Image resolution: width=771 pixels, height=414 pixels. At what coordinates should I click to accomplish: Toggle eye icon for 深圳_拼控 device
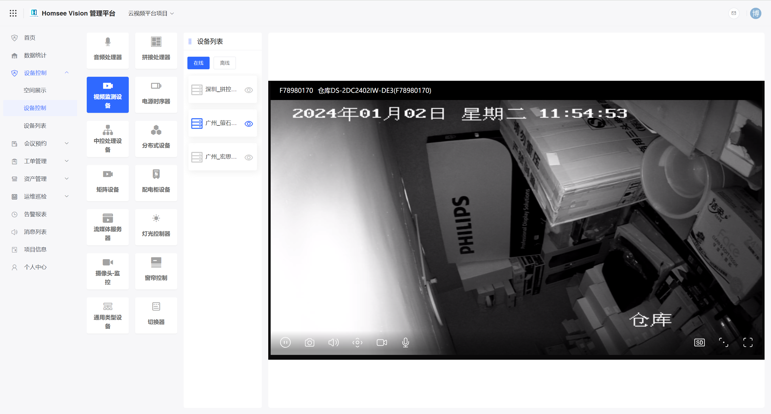point(248,90)
